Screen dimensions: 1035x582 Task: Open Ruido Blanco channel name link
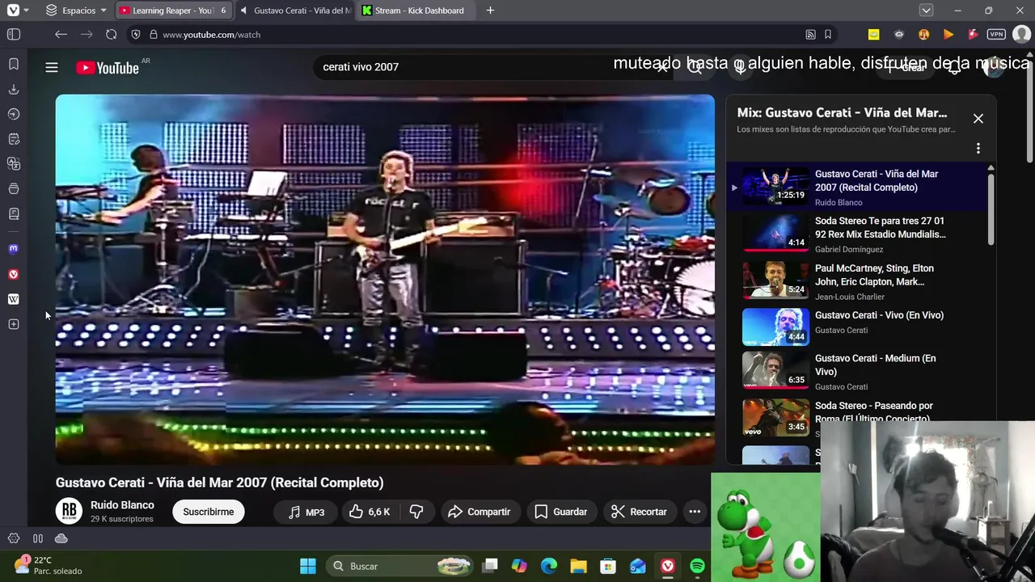point(122,505)
